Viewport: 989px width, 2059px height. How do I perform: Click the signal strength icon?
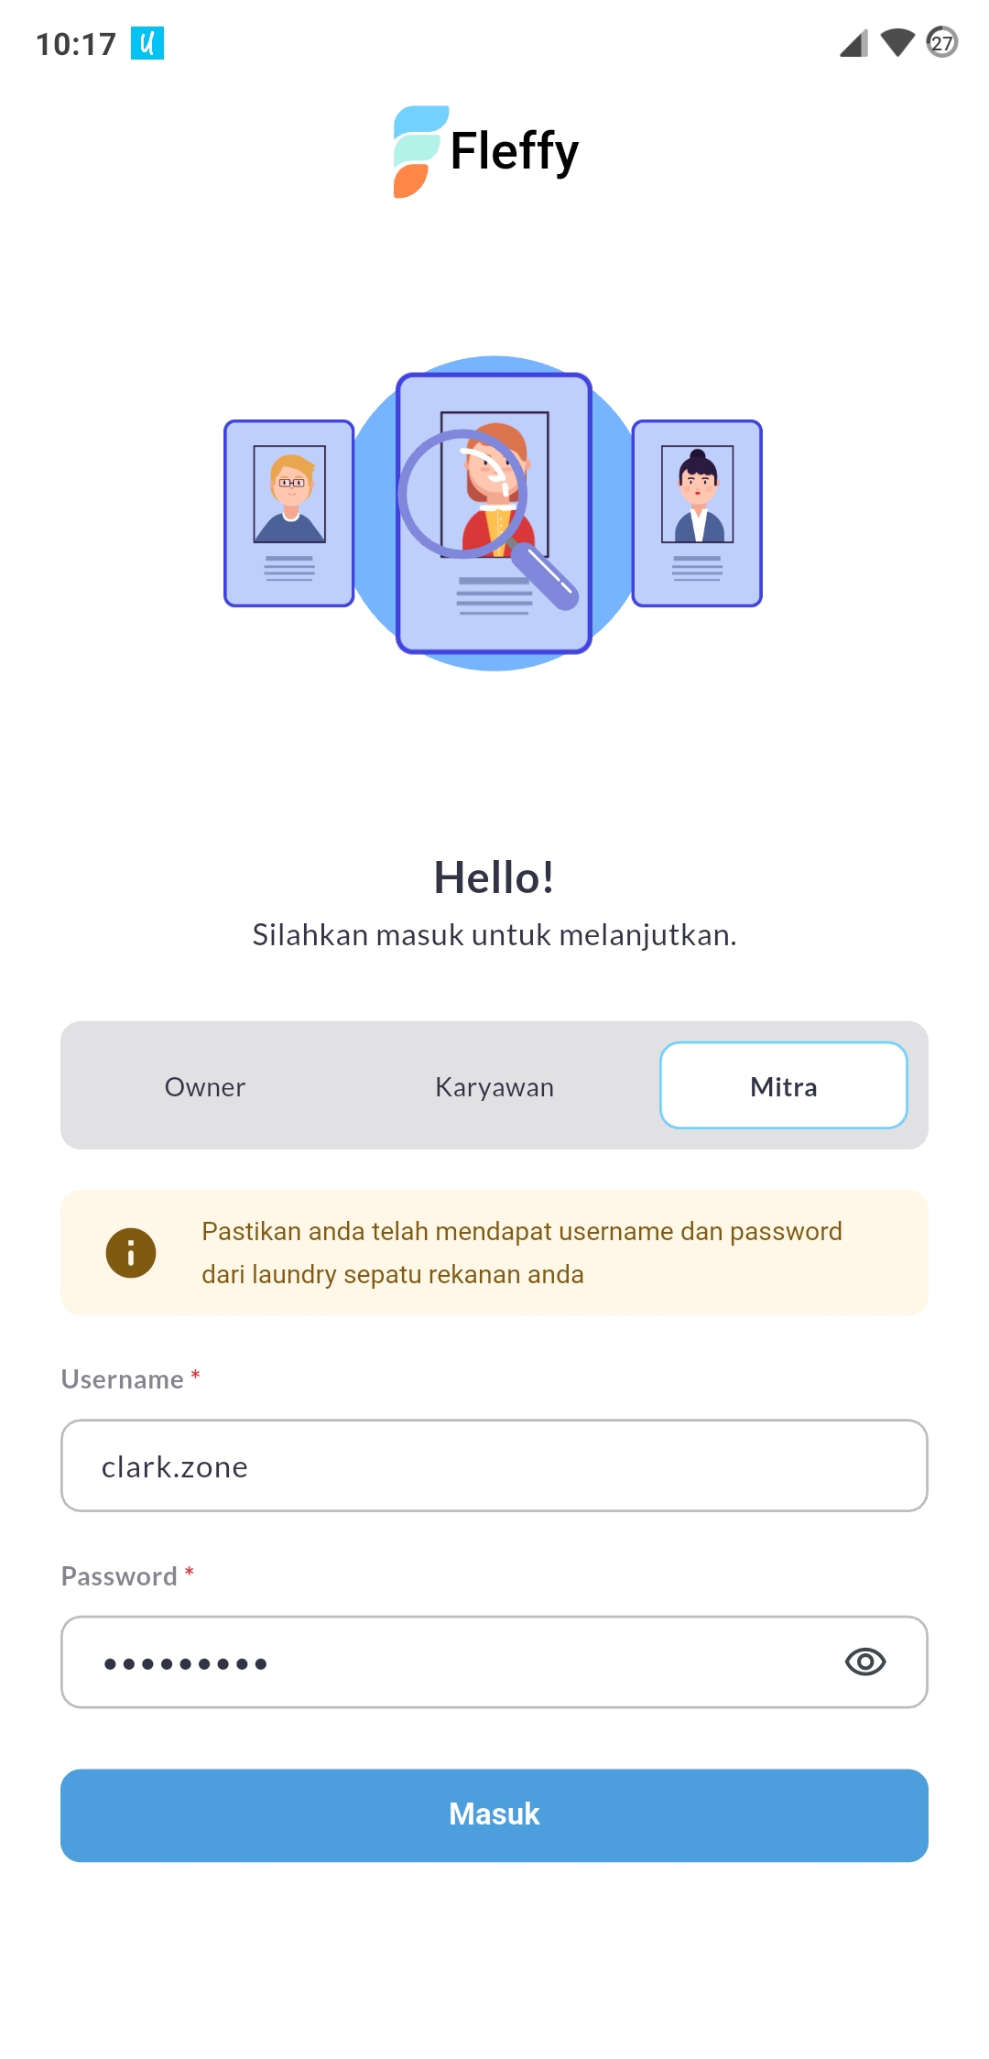click(x=852, y=43)
